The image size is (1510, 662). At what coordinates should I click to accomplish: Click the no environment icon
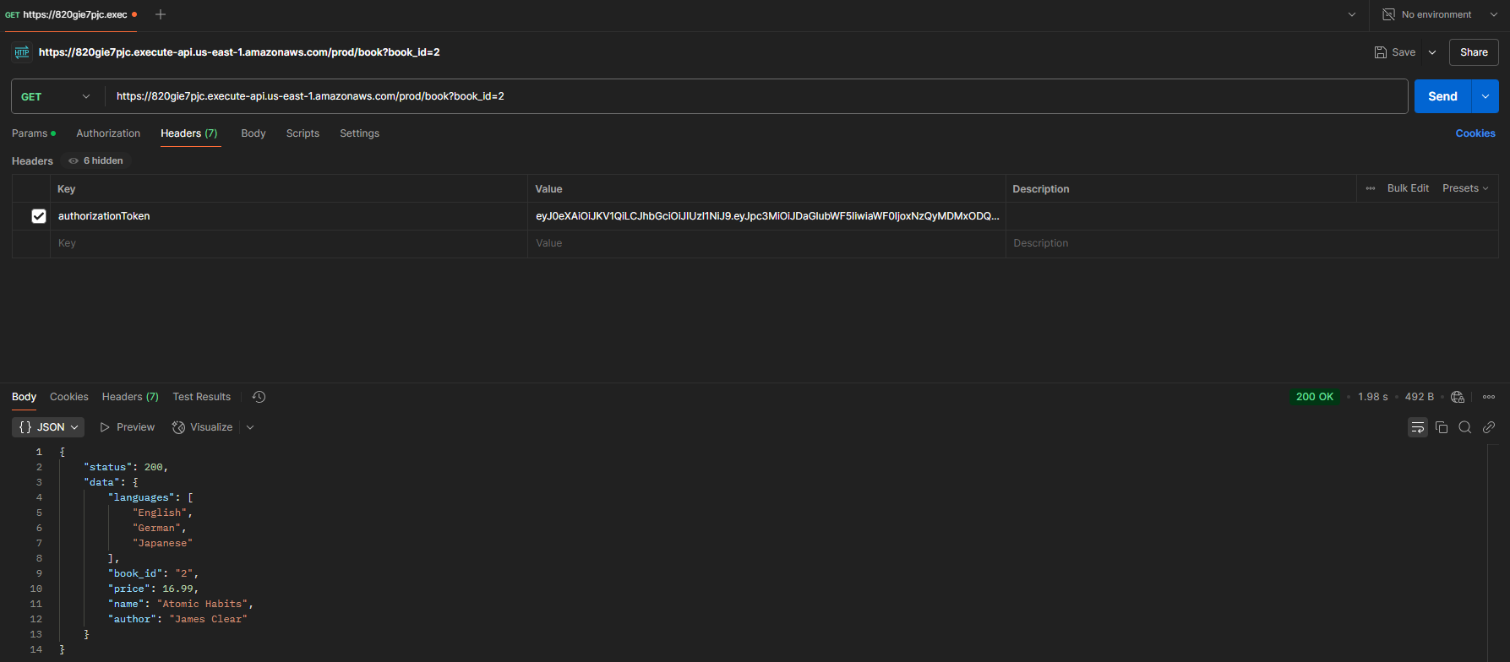[x=1388, y=14]
